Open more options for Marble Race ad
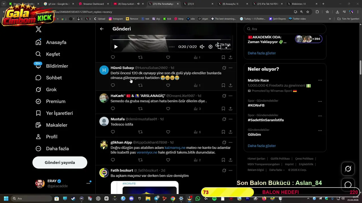 click(x=320, y=80)
